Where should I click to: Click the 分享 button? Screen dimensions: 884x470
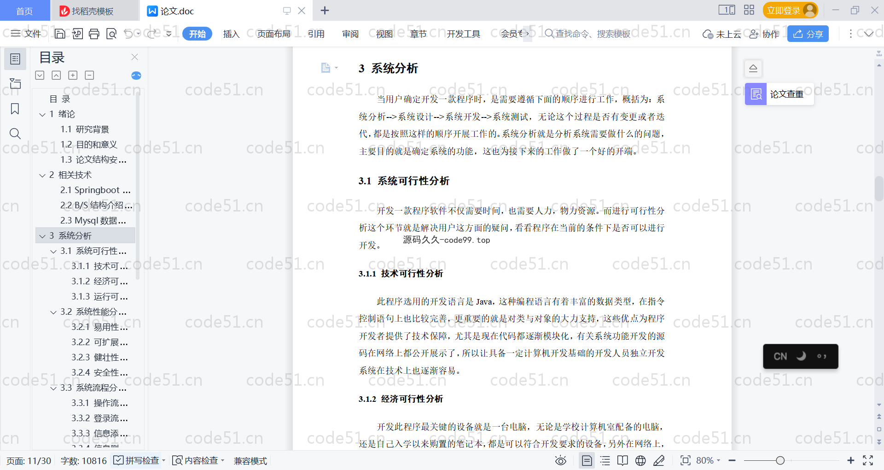point(808,34)
